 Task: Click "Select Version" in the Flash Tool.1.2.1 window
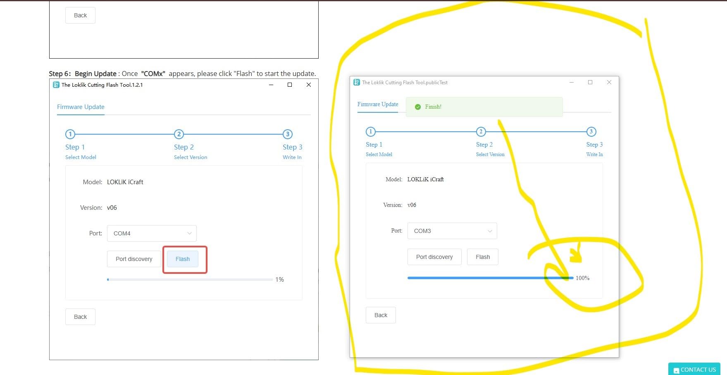(191, 157)
